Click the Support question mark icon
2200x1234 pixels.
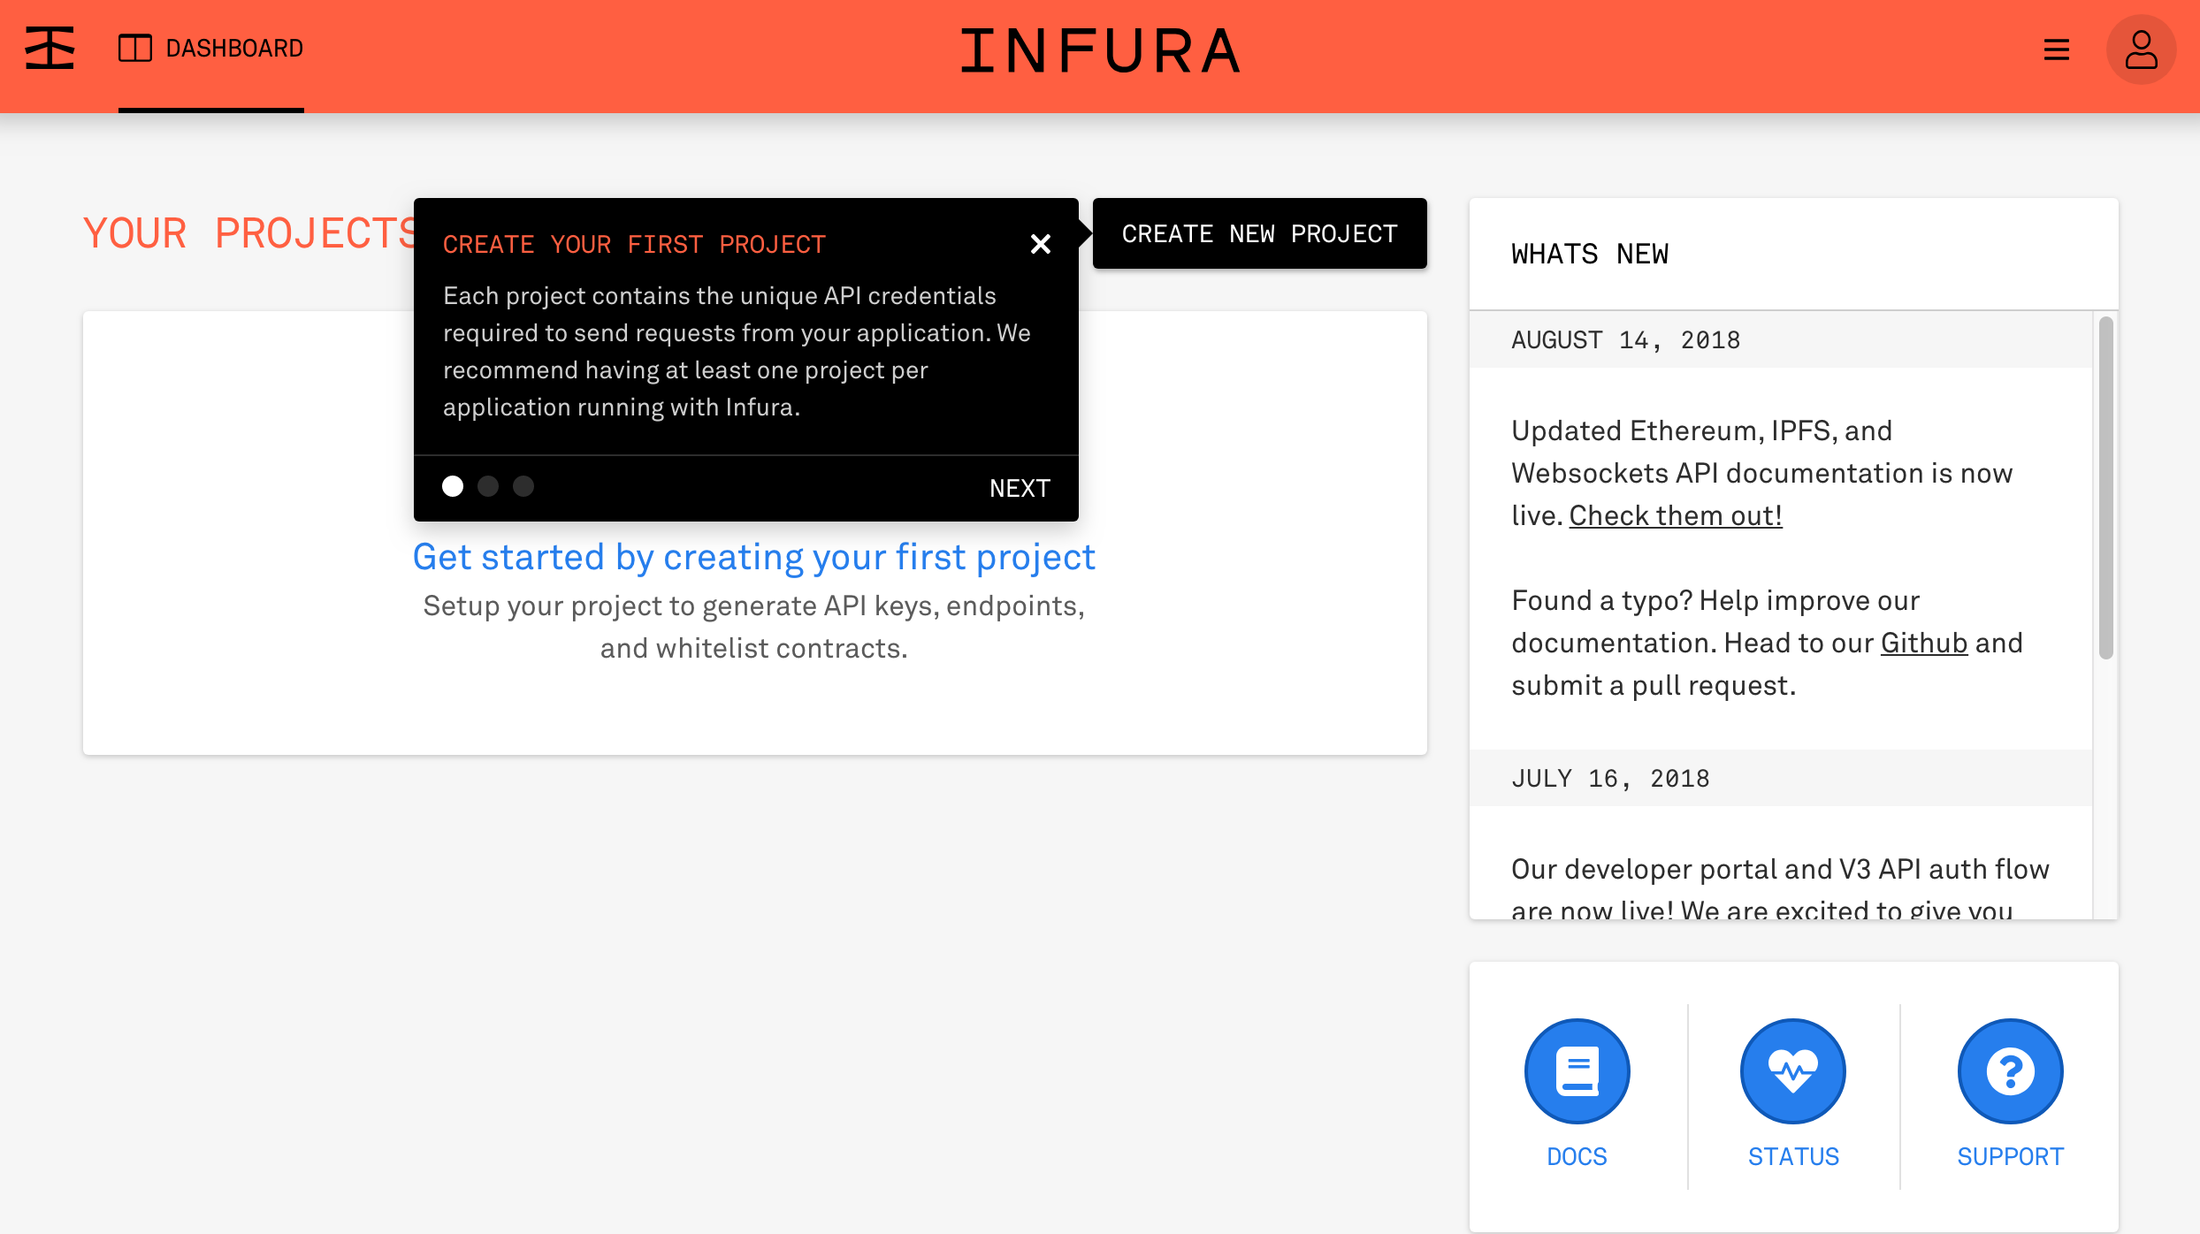(2010, 1070)
